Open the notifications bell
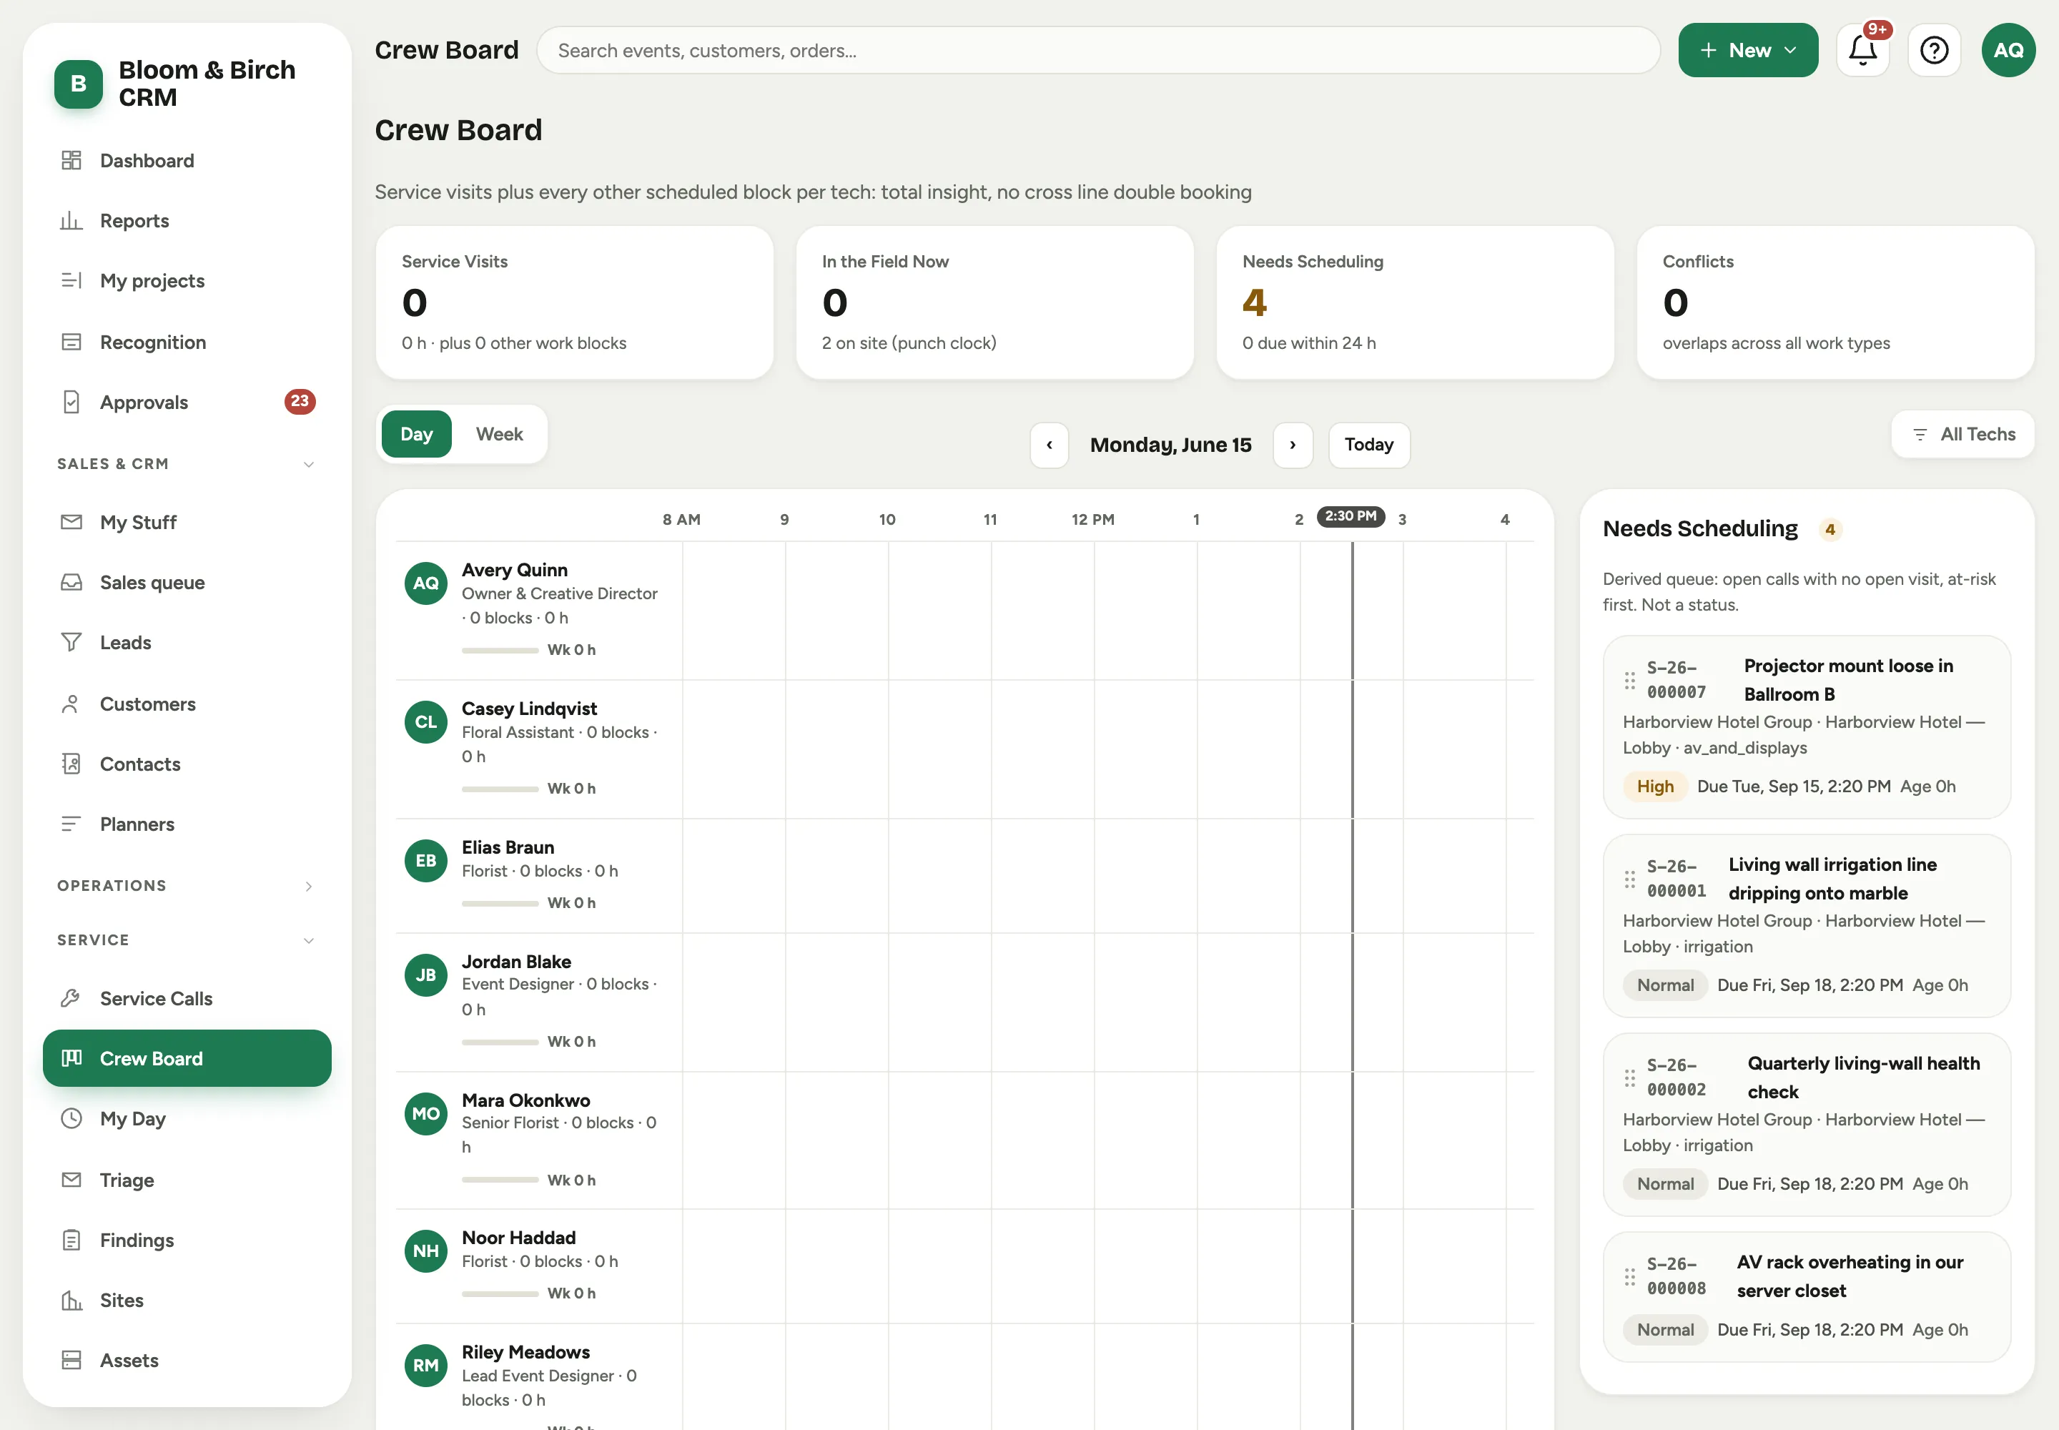The height and width of the screenshot is (1430, 2059). point(1862,50)
